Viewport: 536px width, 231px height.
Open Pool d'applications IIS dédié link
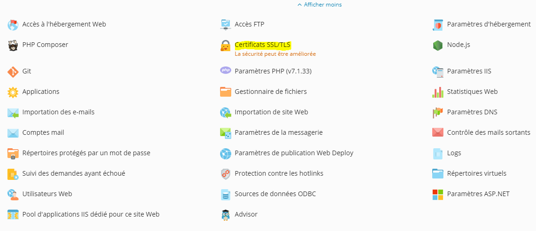91,215
